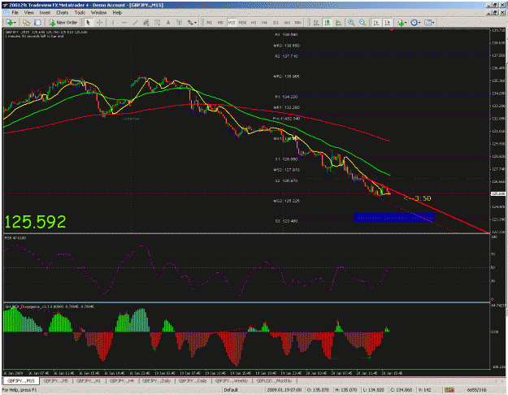Switch to the GBPUSD Monthly chart tab
The width and height of the screenshot is (508, 395).
[274, 380]
